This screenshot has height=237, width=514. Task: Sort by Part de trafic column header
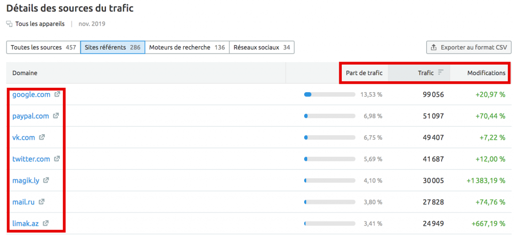point(364,73)
